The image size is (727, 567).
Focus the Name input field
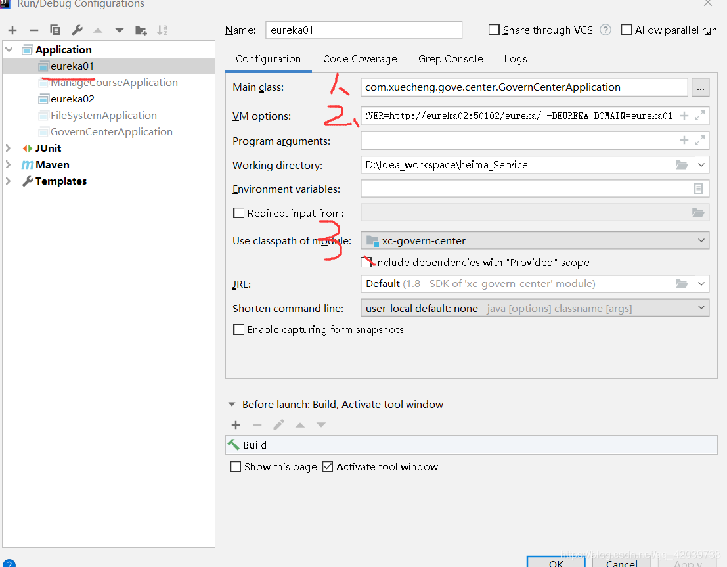pyautogui.click(x=364, y=30)
